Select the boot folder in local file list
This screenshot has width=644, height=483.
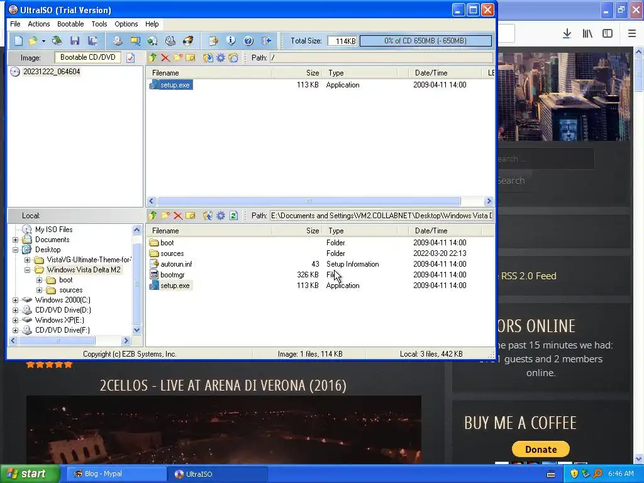(x=167, y=243)
